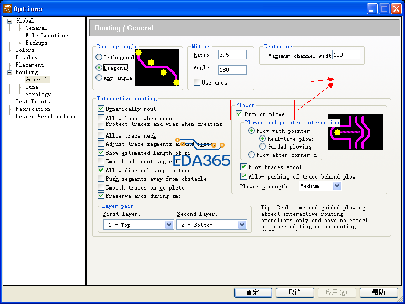Open Test Points options
The width and height of the screenshot is (405, 304).
33,101
